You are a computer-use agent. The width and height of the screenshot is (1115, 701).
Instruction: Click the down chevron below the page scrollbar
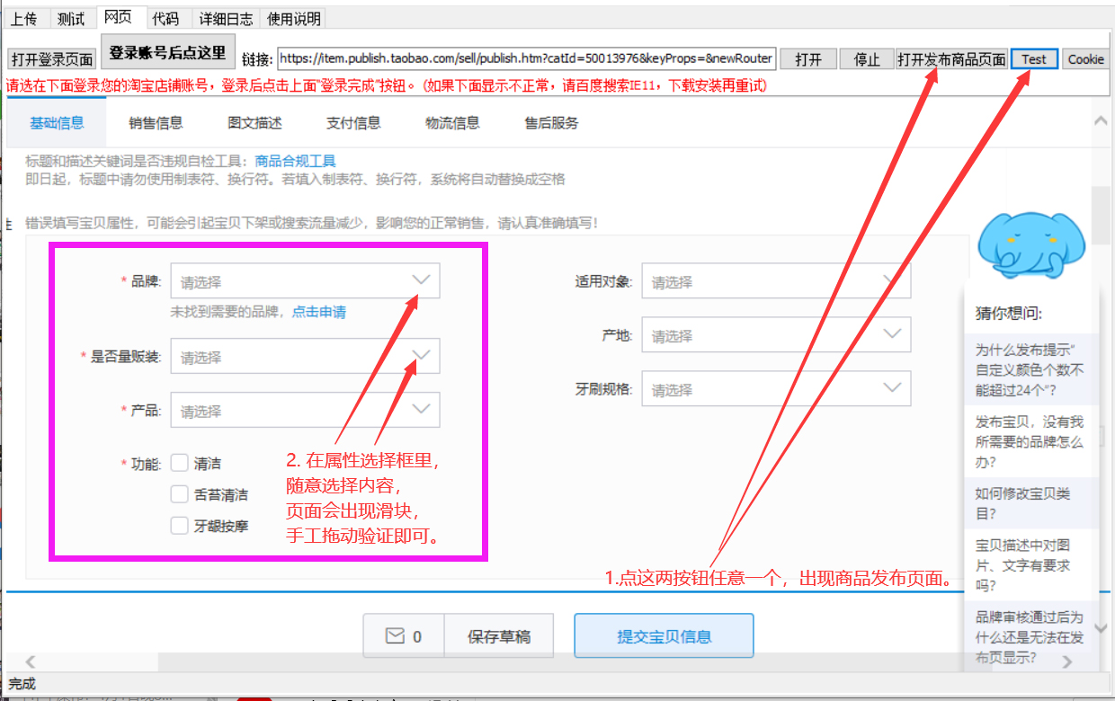coord(1101,628)
